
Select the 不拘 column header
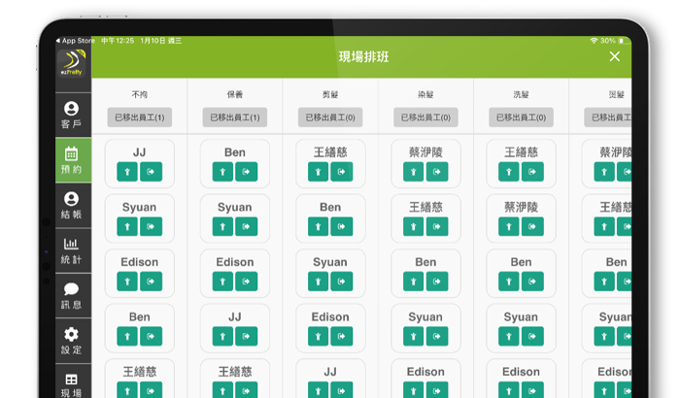coord(140,94)
